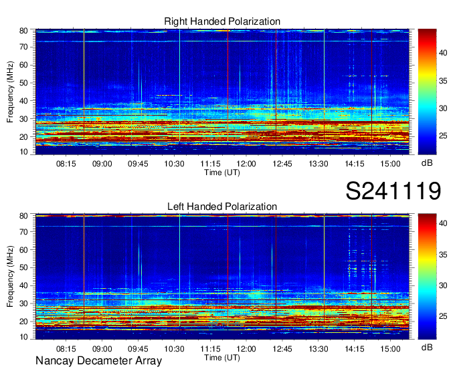Select the S241119 observation label
The height and width of the screenshot is (369, 455).
(x=393, y=191)
